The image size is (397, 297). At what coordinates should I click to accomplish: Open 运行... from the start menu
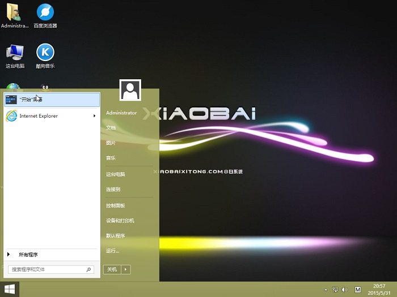[x=112, y=251]
